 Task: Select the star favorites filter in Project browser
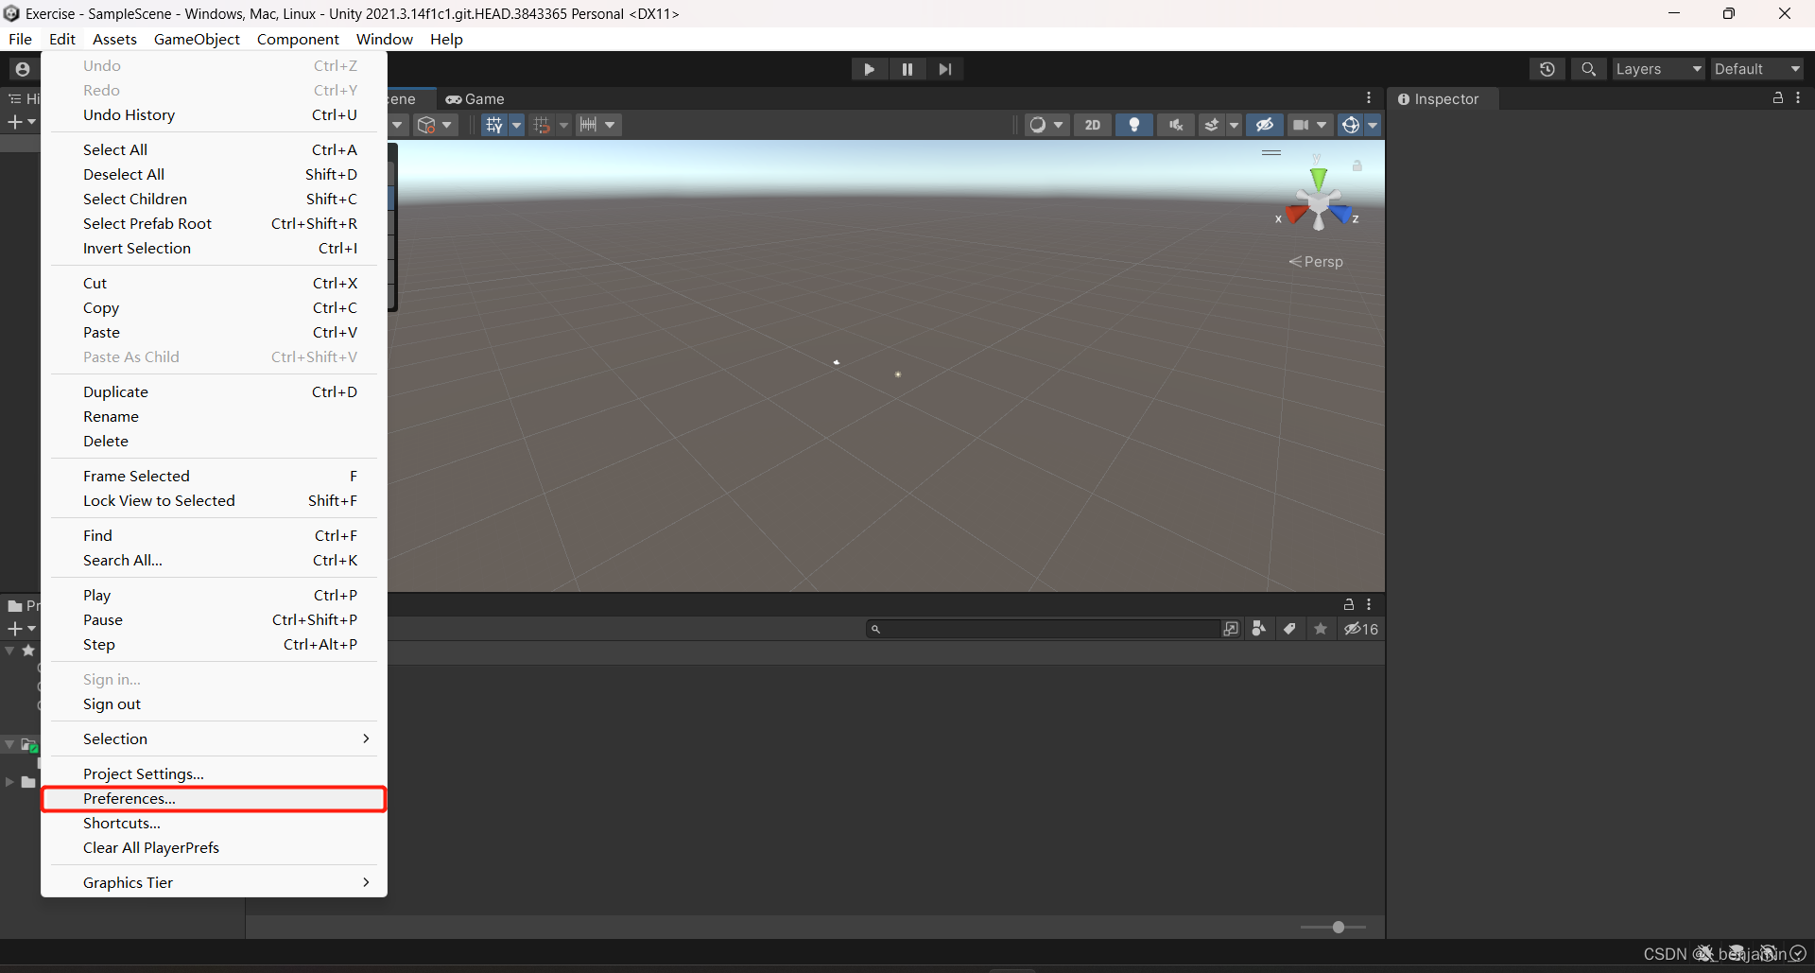point(1321,629)
